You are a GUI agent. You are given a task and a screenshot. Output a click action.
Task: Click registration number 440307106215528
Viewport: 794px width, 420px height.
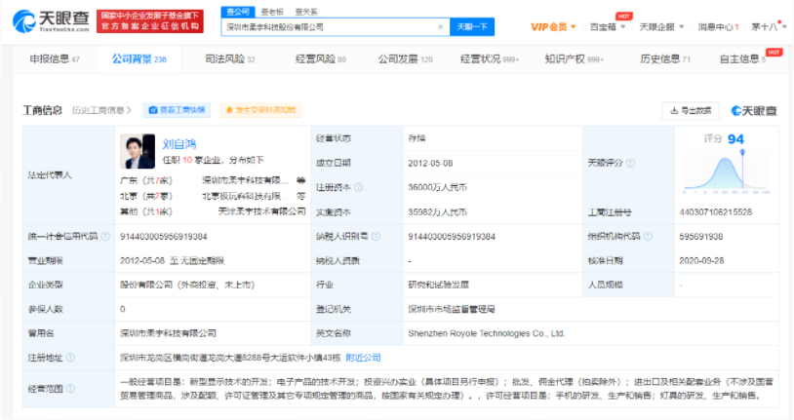(716, 212)
